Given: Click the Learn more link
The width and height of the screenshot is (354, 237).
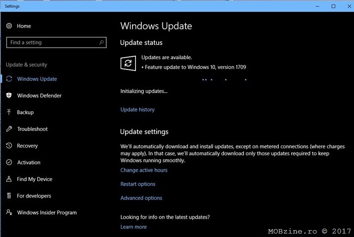Looking at the screenshot, I should pyautogui.click(x=133, y=227).
